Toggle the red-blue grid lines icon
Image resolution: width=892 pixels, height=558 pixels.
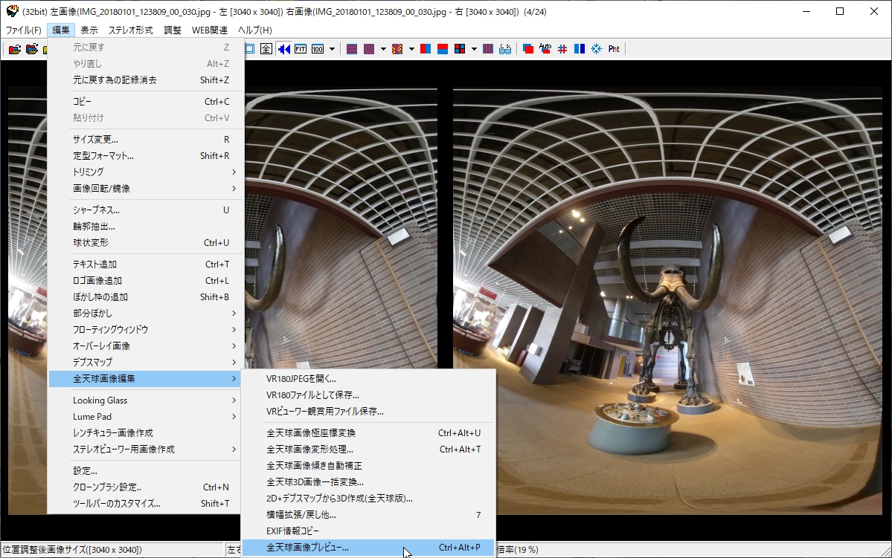pos(562,49)
